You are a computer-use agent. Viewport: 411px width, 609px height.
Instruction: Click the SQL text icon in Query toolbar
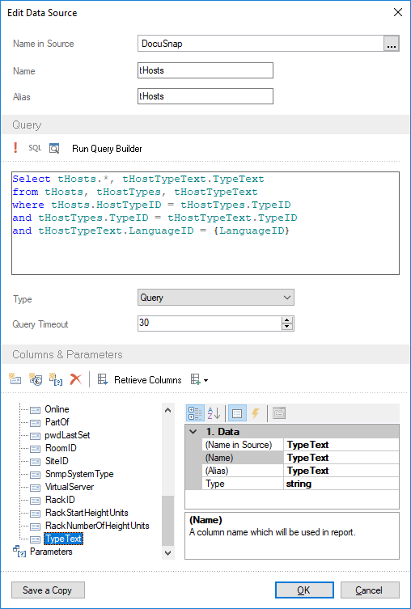(35, 148)
